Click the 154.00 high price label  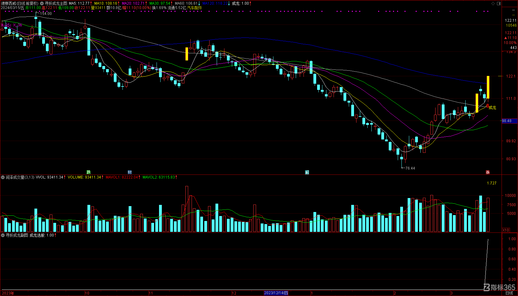coord(46,14)
